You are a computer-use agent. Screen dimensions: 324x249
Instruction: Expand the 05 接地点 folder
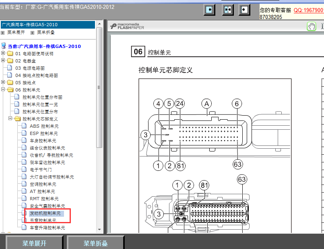(x=3, y=82)
